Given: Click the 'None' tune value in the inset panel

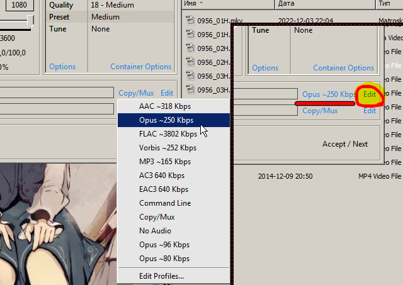Looking at the screenshot, I should point(304,30).
